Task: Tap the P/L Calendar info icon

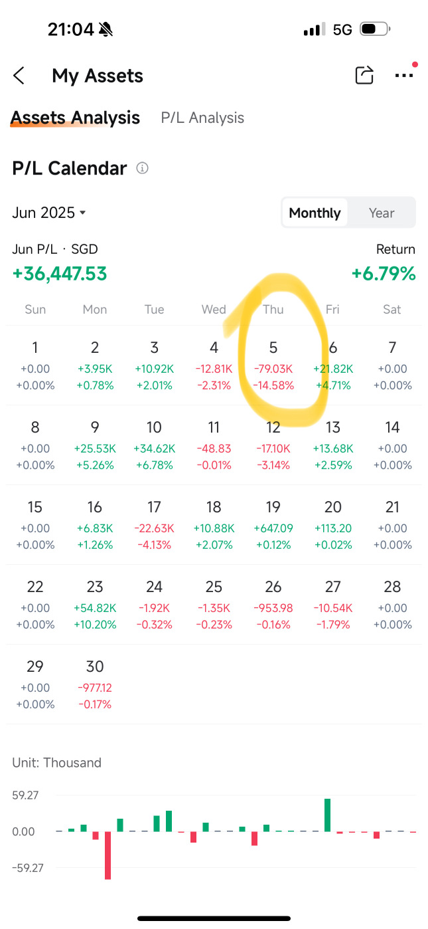Action: click(x=142, y=168)
